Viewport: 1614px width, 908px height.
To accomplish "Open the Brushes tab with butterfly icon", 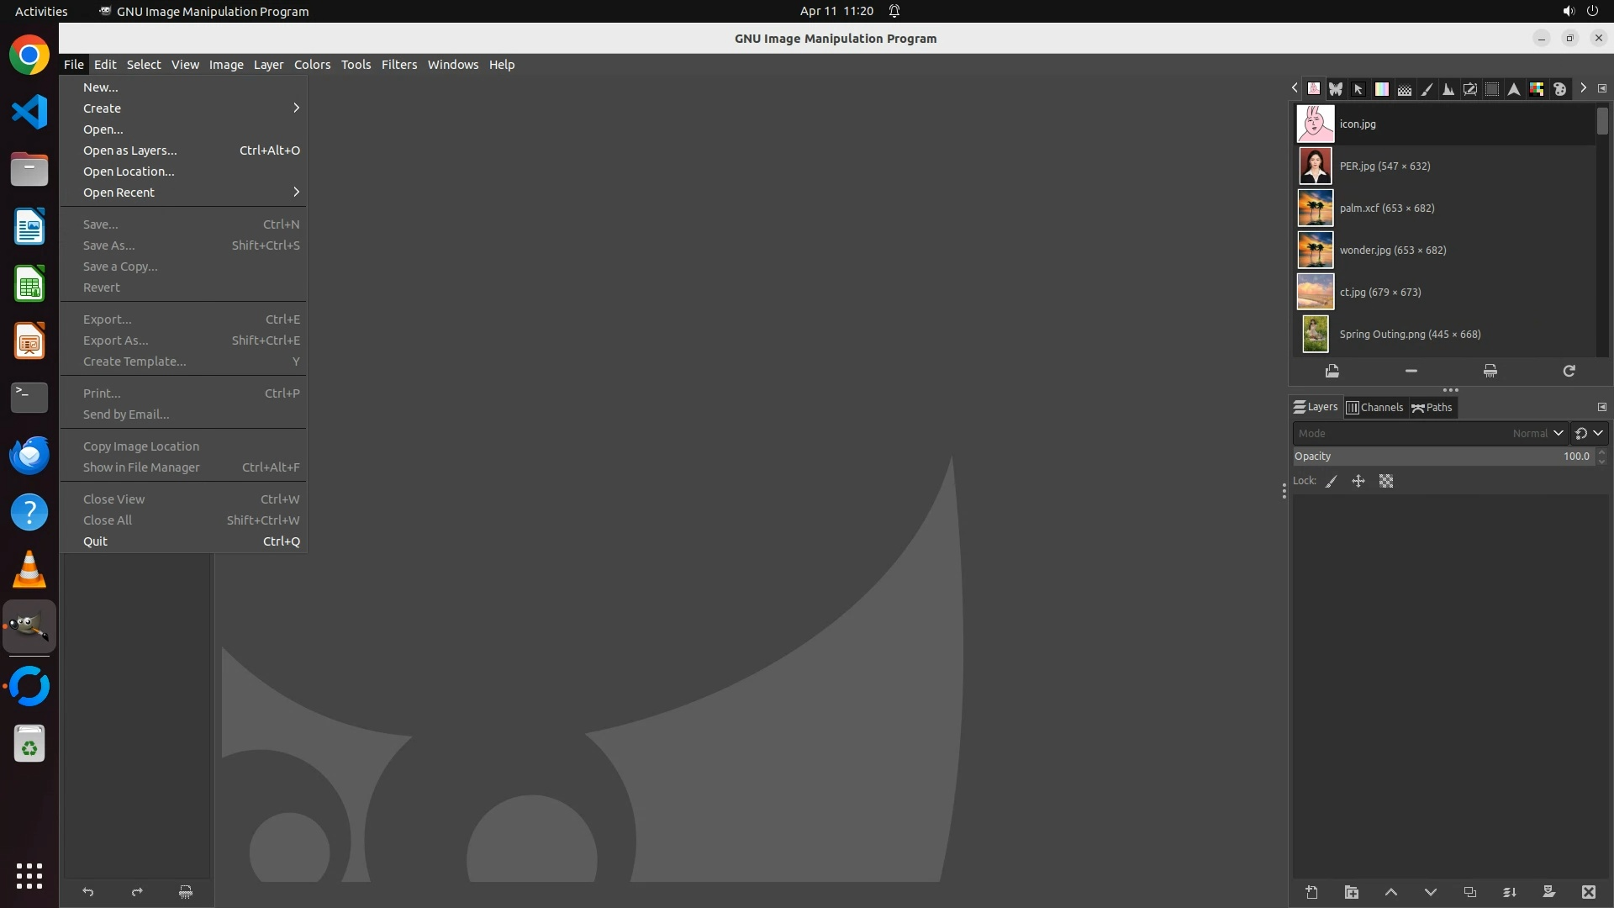I will pyautogui.click(x=1336, y=88).
